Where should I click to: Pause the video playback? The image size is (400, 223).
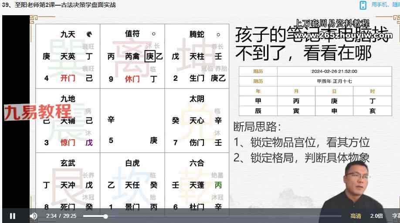(13, 216)
